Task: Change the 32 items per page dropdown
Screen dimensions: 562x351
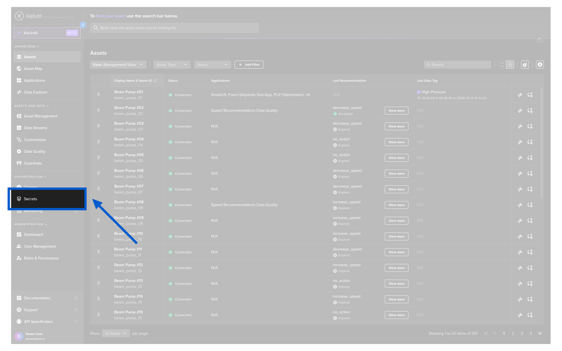Action: (116, 333)
